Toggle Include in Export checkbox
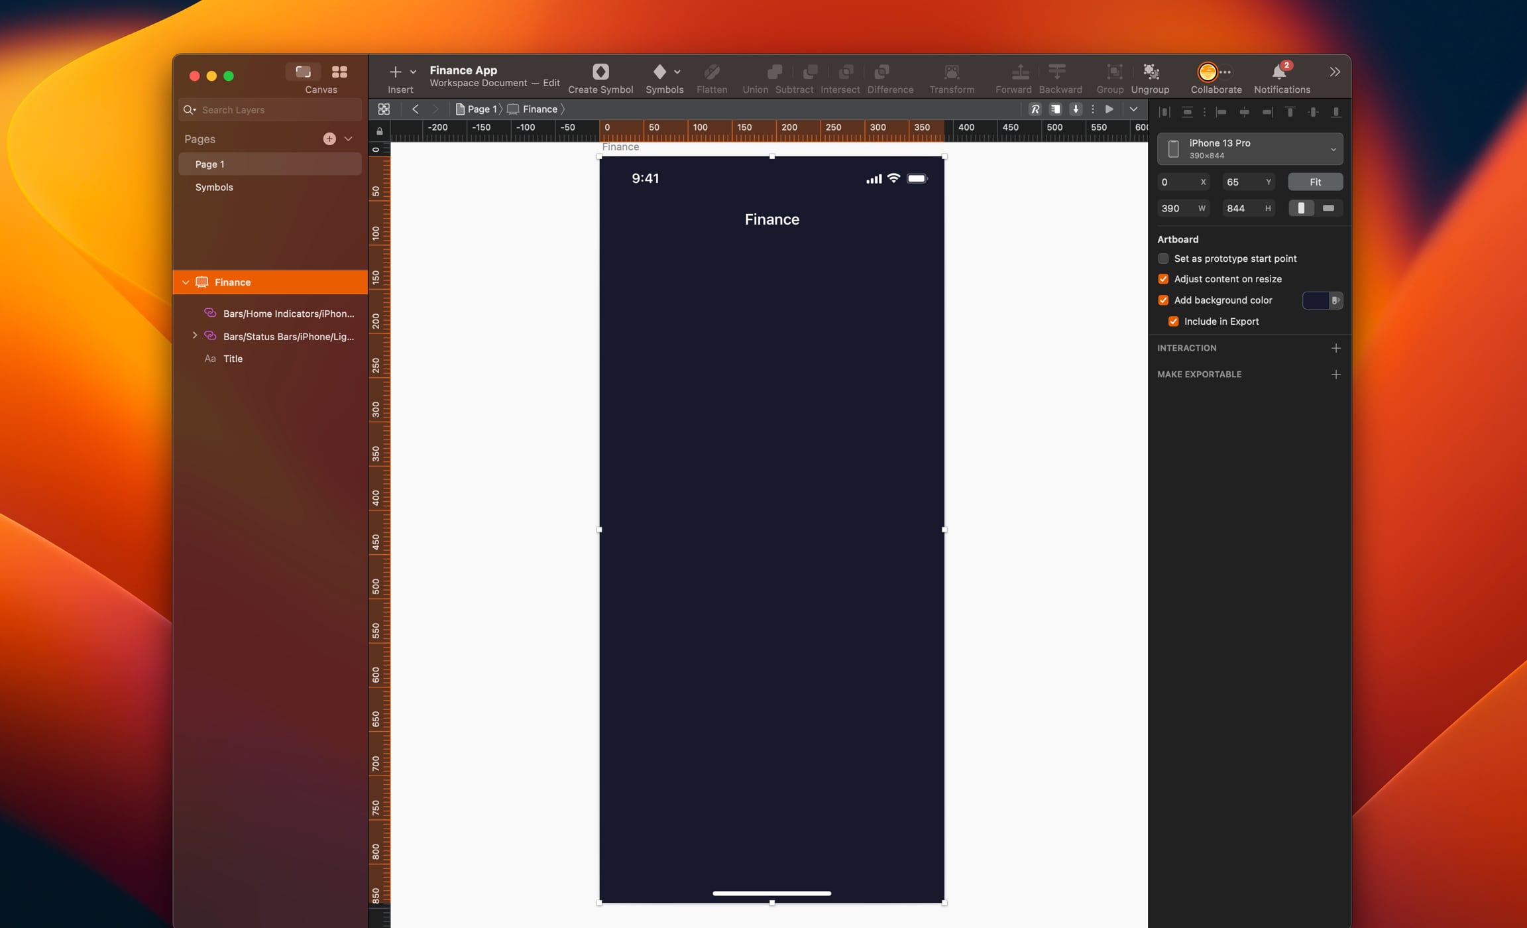1527x928 pixels. [x=1173, y=321]
